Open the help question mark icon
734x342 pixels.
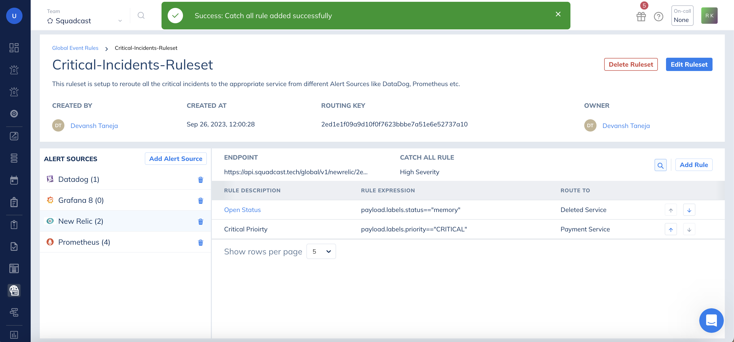(x=659, y=17)
